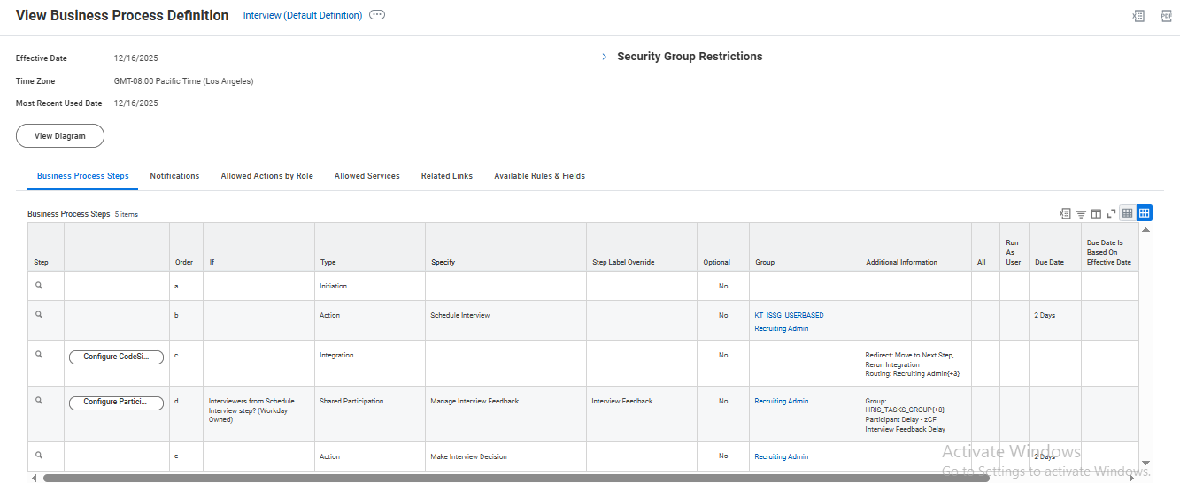Image resolution: width=1180 pixels, height=483 pixels.
Task: Open magnifier for step c Integration row
Action: [x=39, y=355]
